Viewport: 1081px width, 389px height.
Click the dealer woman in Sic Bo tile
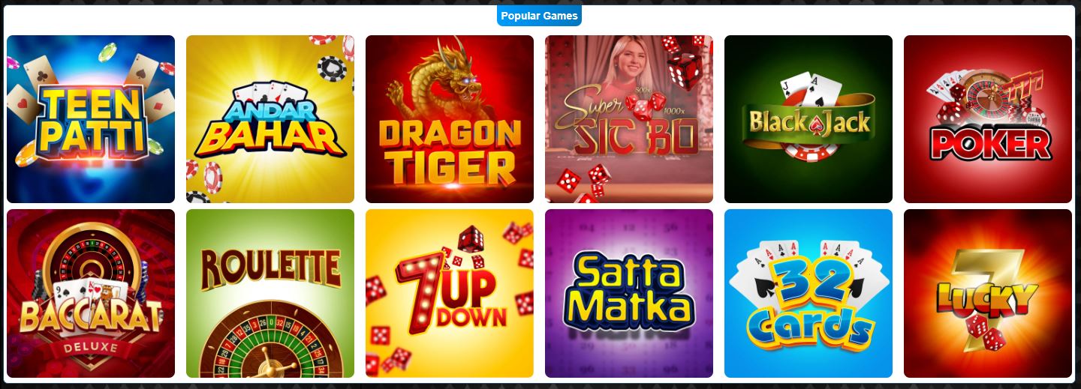[629, 64]
